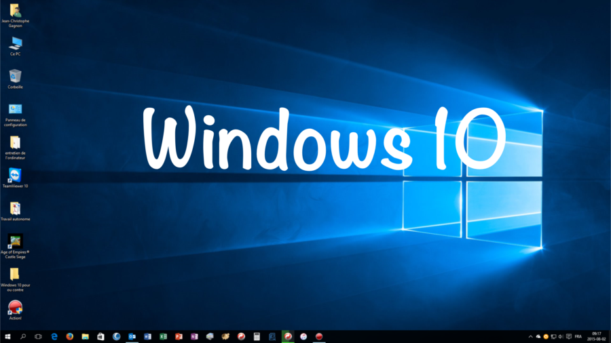Open the Calculator taskbar icon
The width and height of the screenshot is (611, 343).
pos(257,336)
